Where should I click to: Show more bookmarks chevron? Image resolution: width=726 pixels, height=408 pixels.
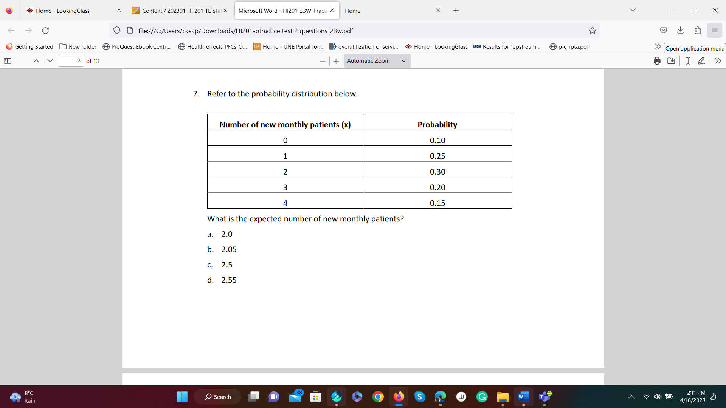[x=658, y=46]
